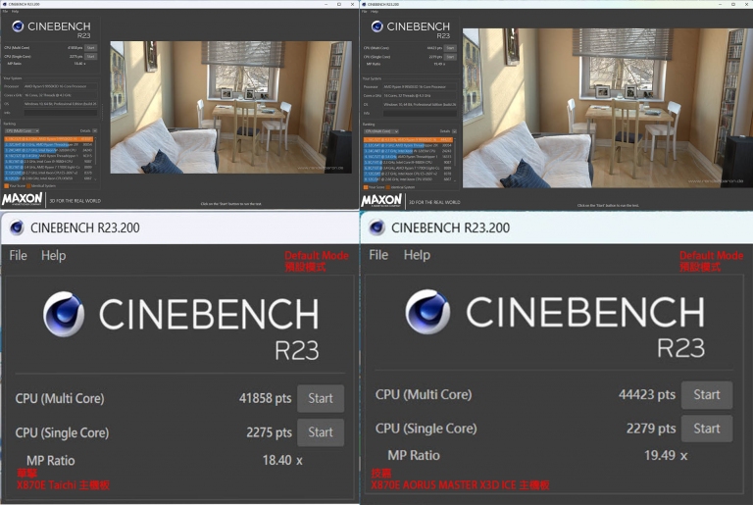Click Cinebench title icon in enlarged 44423 pts panel
This screenshot has width=753, height=505.
[375, 227]
